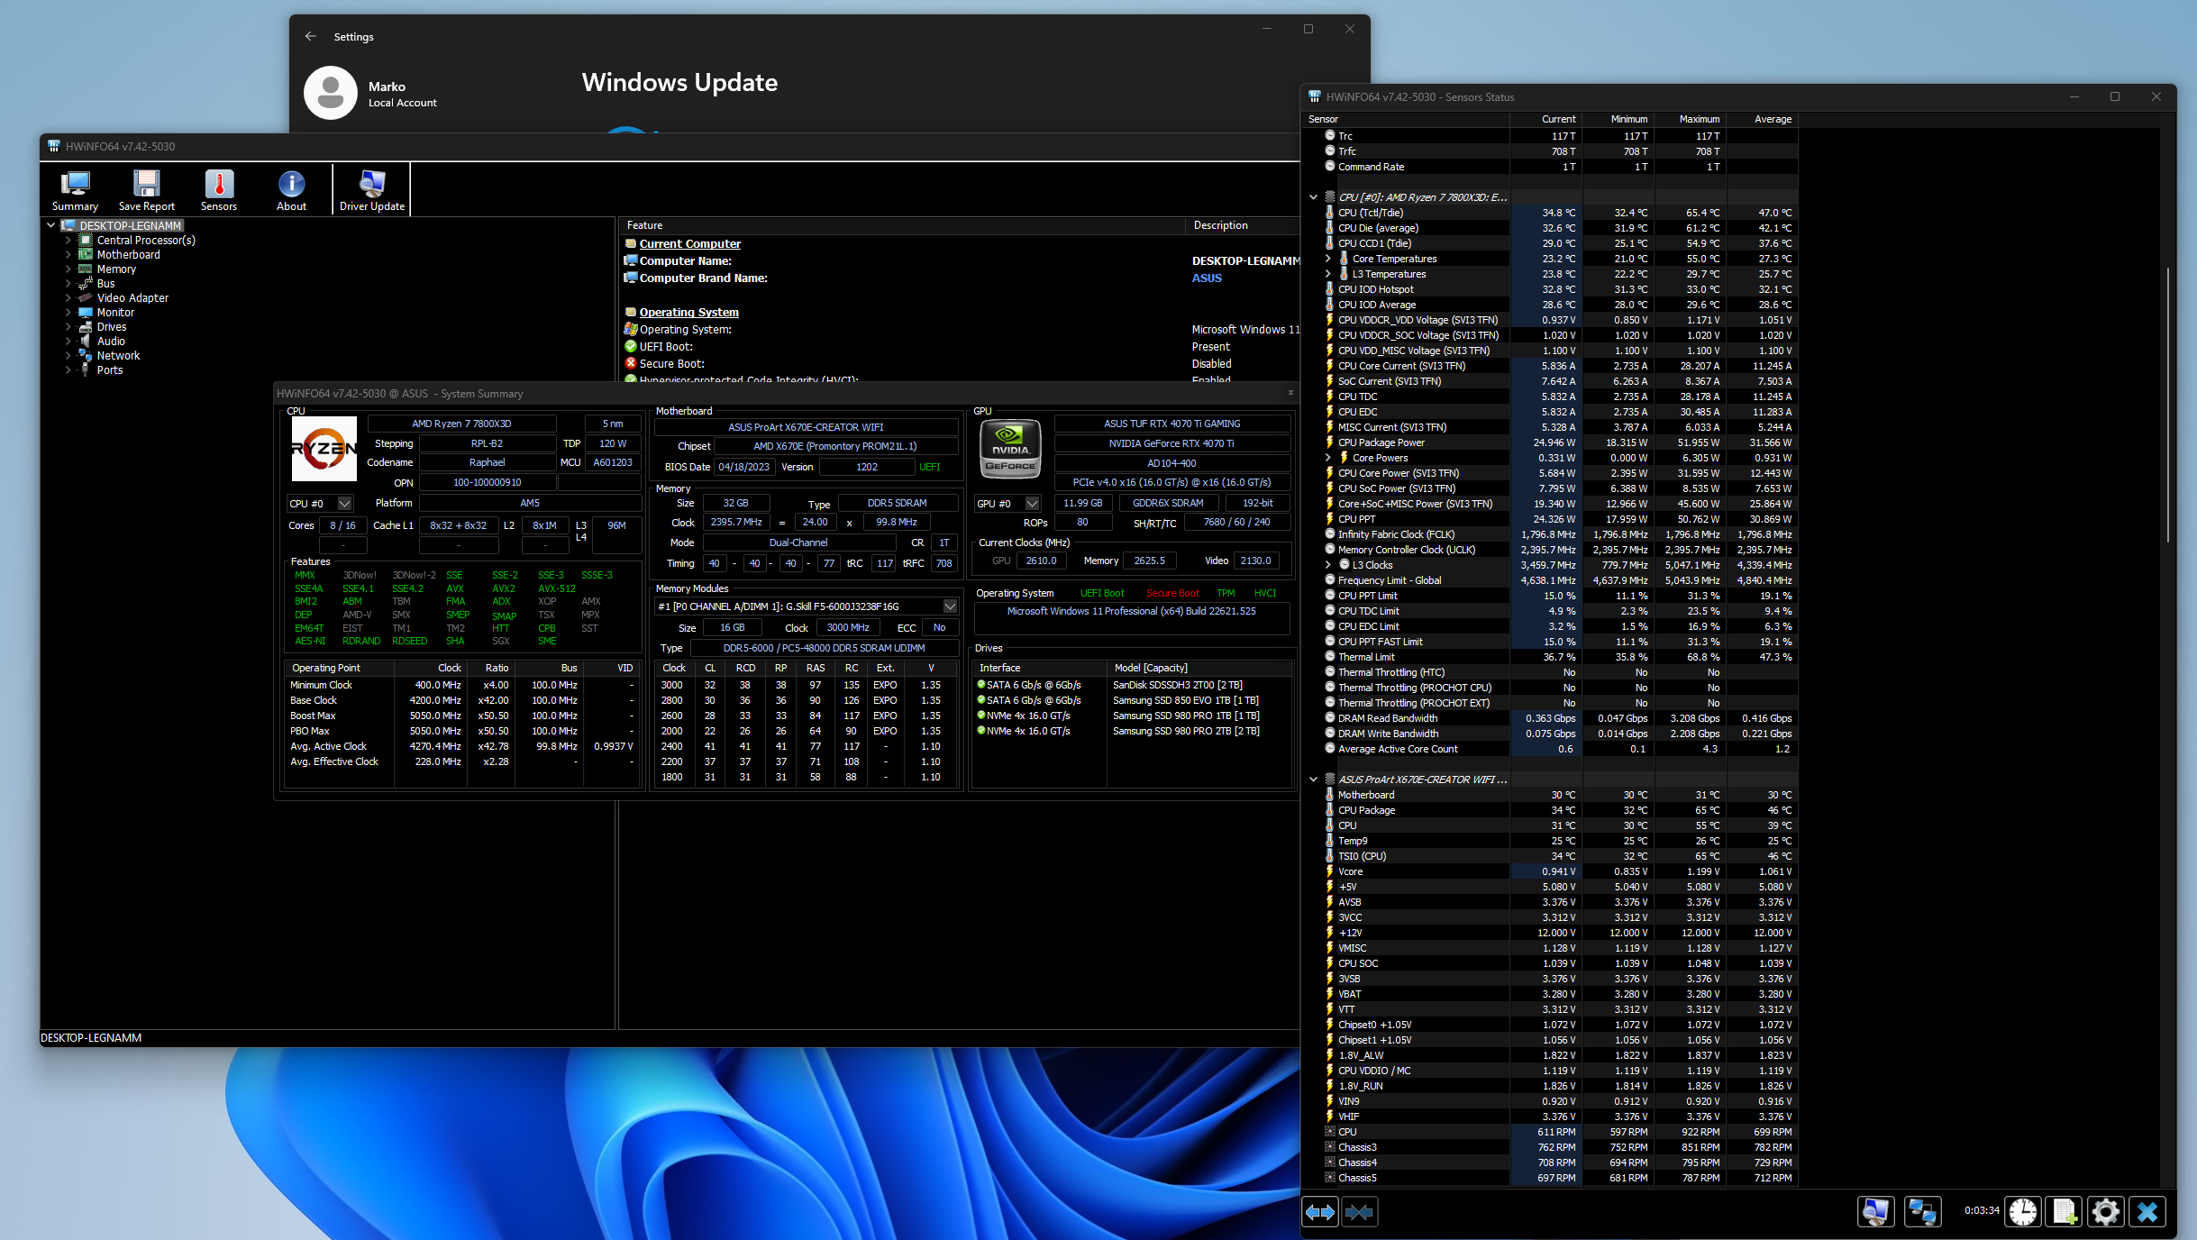Expand the Core Temperatures sensor group
This screenshot has height=1240, width=2197.
tap(1327, 259)
